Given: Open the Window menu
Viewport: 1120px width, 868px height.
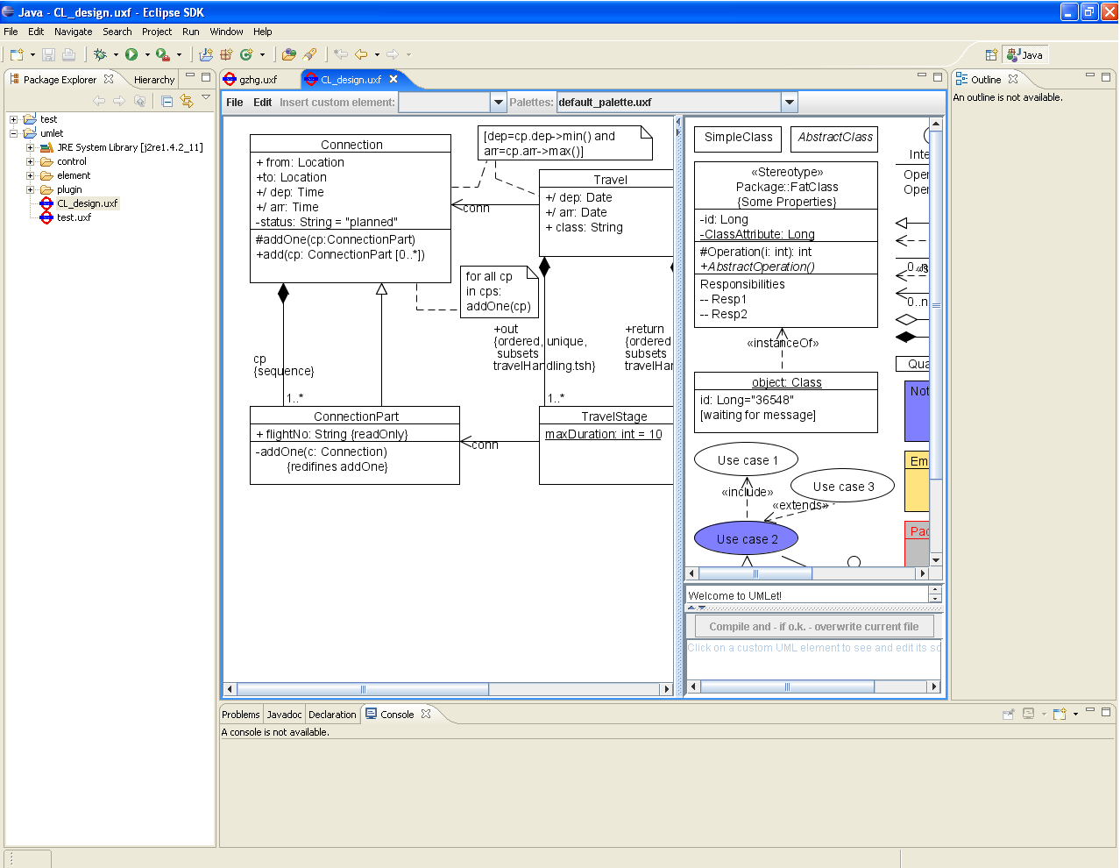Looking at the screenshot, I should (x=226, y=32).
